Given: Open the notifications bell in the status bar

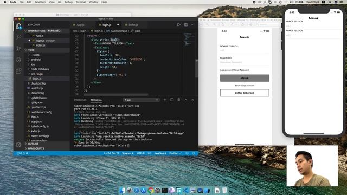Looking at the screenshot, I should tap(194, 153).
